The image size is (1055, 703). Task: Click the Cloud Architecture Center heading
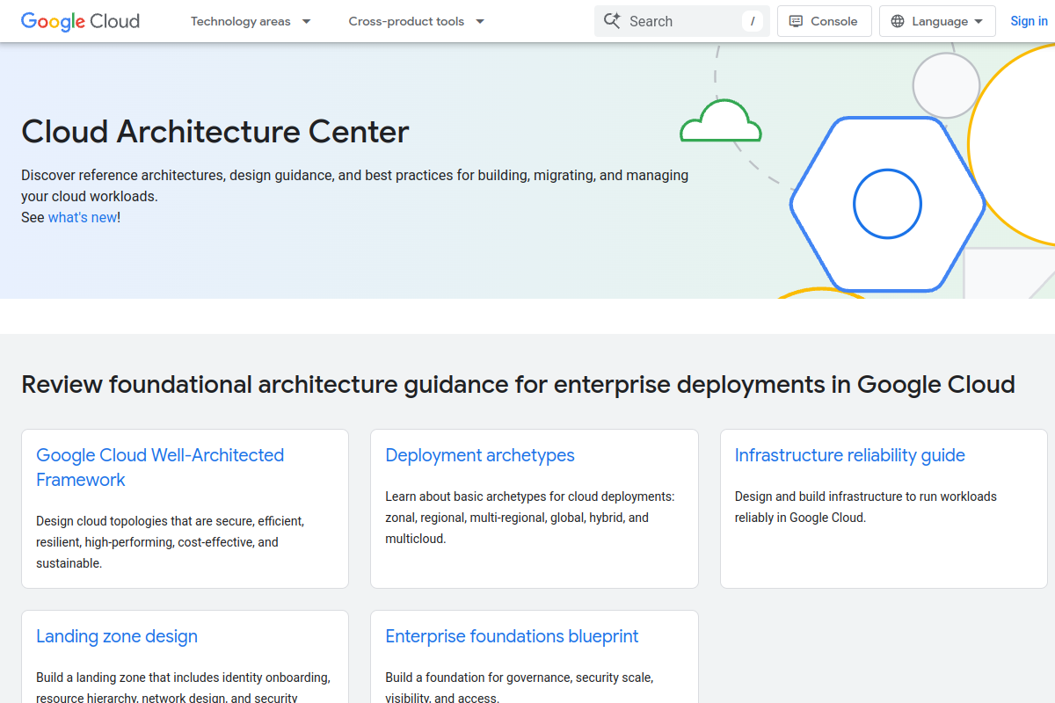[x=215, y=132]
